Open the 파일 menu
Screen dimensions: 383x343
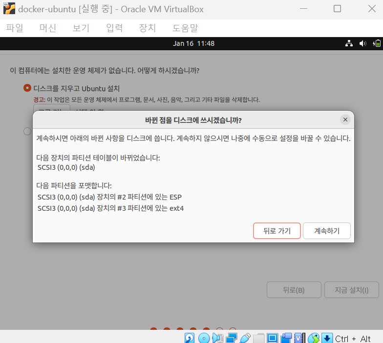pos(15,28)
